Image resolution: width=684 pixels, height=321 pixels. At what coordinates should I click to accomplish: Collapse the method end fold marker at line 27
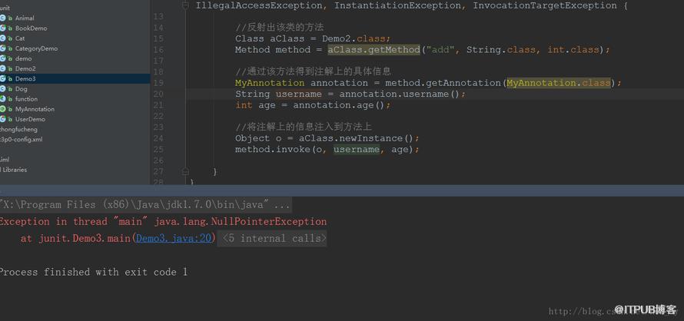tap(185, 171)
